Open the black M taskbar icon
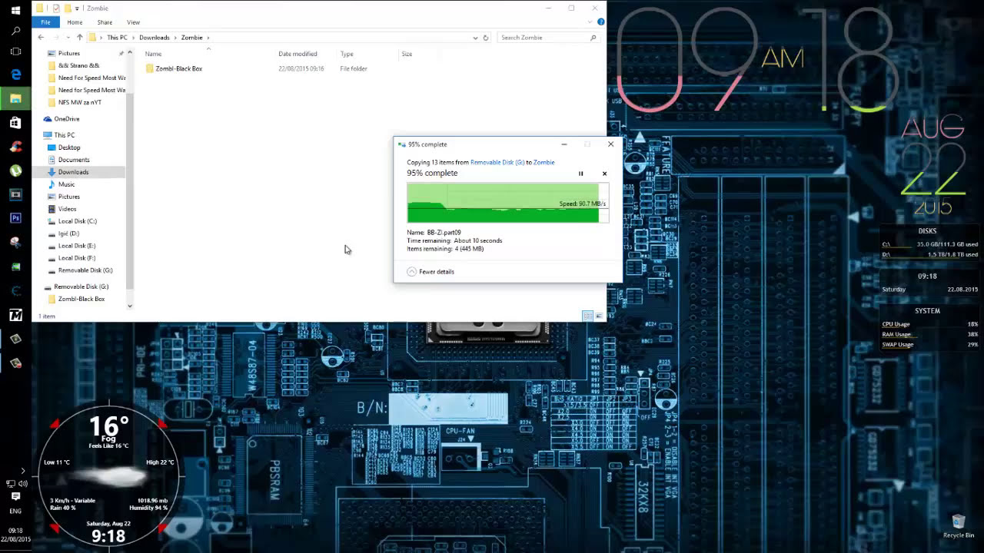Screen dimensions: 984x553 tap(15, 315)
